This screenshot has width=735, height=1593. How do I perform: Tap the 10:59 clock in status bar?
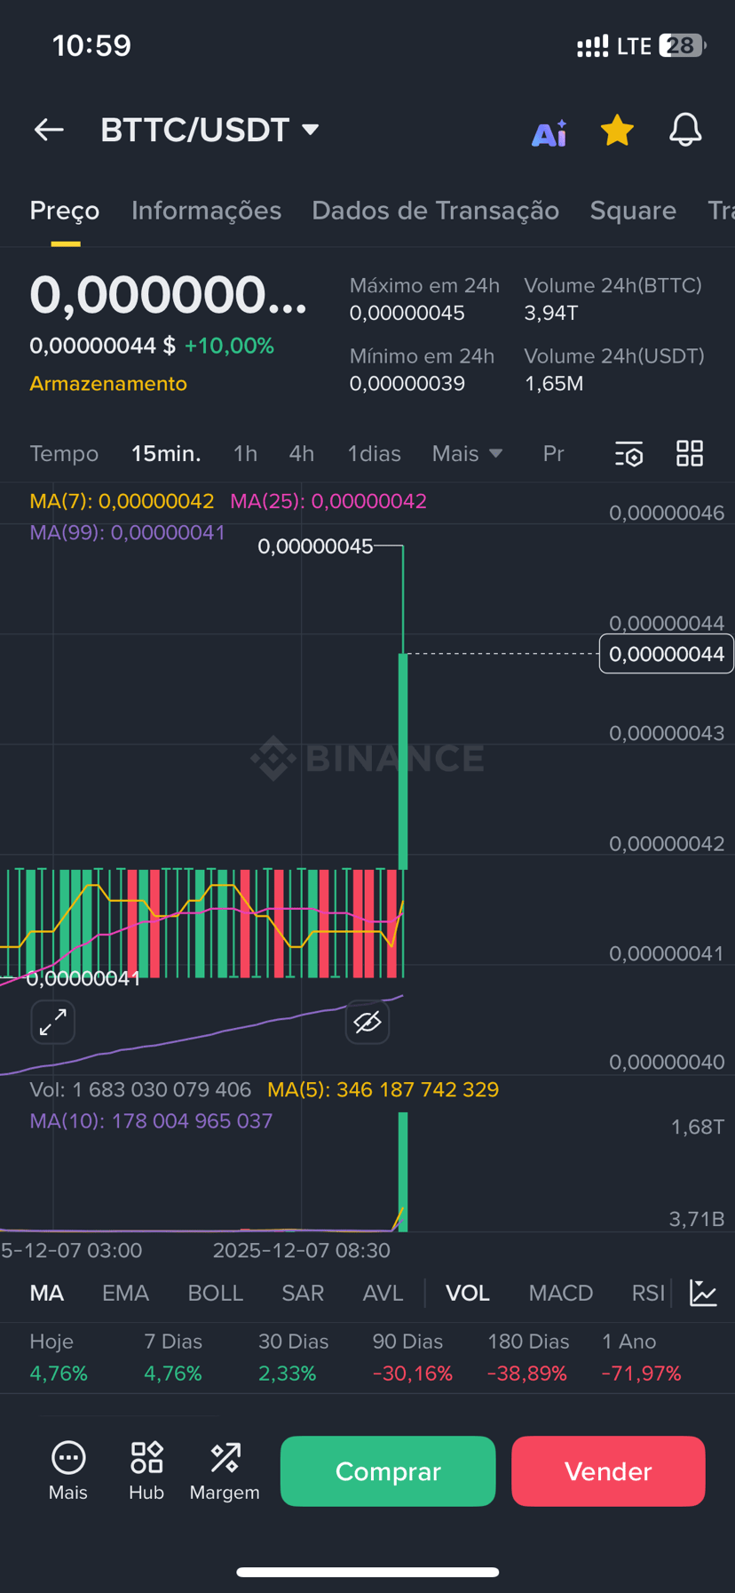click(x=92, y=45)
